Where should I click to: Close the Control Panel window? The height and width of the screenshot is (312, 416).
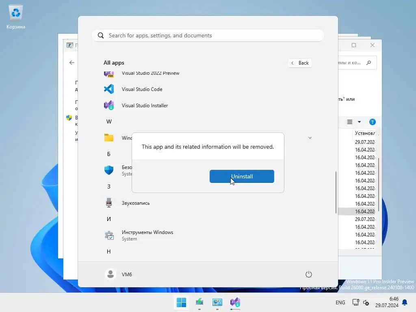pyautogui.click(x=373, y=45)
